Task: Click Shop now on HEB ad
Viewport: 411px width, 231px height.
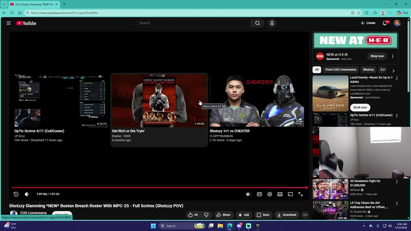Action: tap(377, 56)
